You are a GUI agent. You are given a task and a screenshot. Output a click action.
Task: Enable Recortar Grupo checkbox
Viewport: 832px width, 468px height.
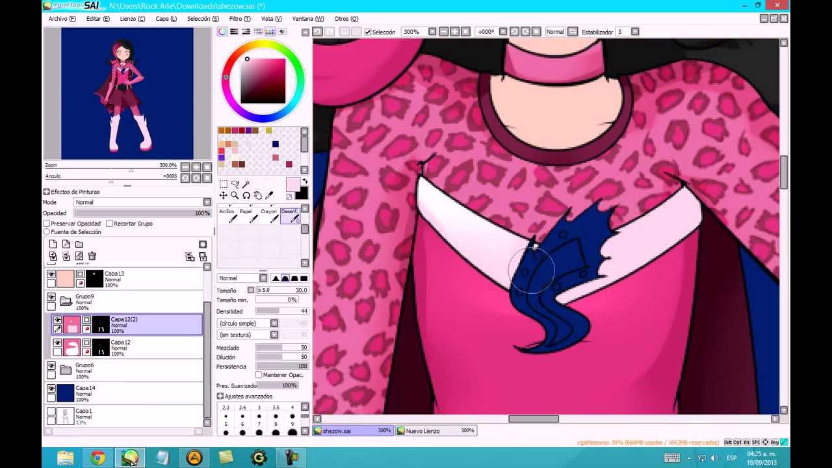coord(109,224)
